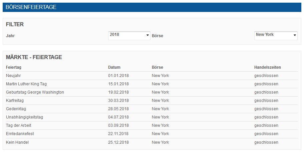The height and width of the screenshot is (155, 304).
Task: Click the Gedenktag holiday name
Action: coord(15,109)
